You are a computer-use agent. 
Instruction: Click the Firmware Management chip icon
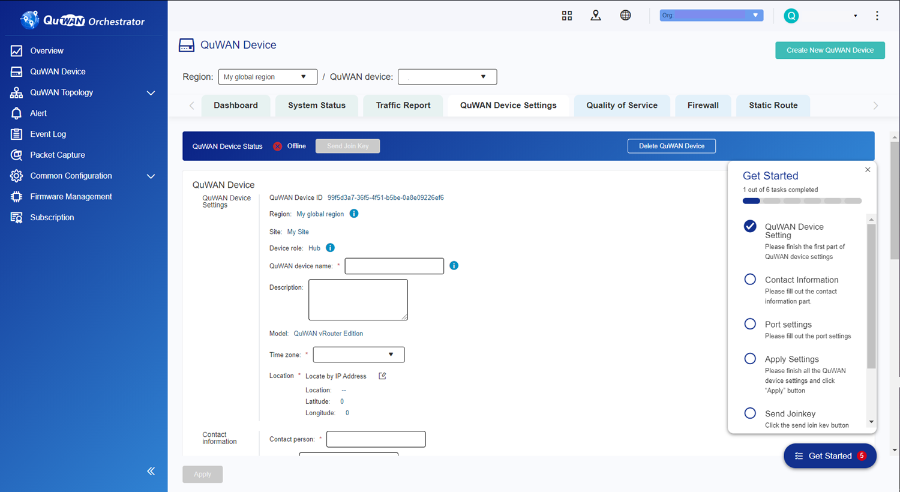16,197
